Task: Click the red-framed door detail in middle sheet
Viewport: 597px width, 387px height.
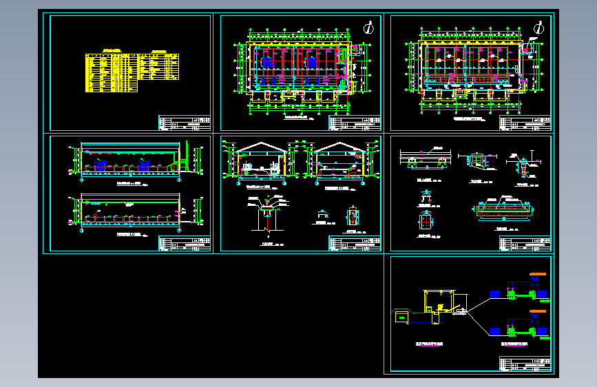Action: pyautogui.click(x=352, y=216)
